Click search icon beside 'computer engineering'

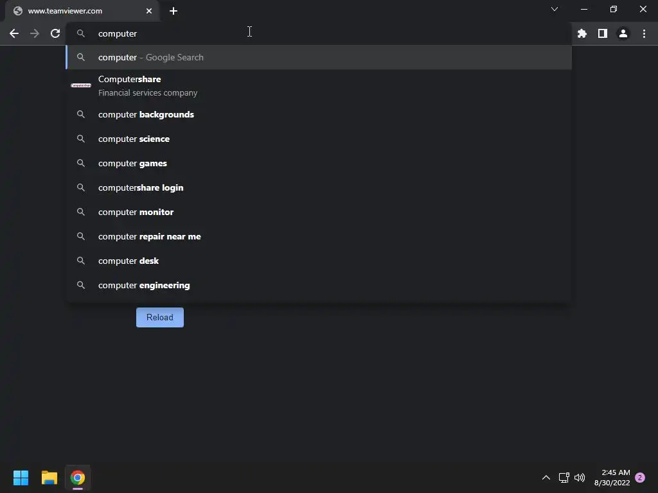81,285
